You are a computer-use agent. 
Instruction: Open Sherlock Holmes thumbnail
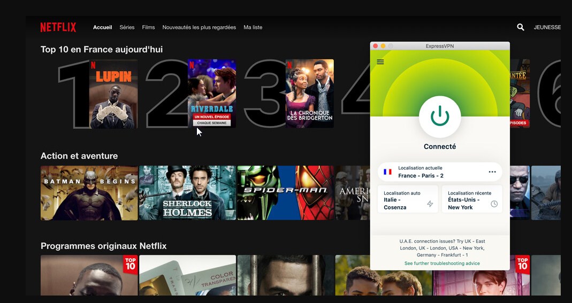tap(187, 193)
